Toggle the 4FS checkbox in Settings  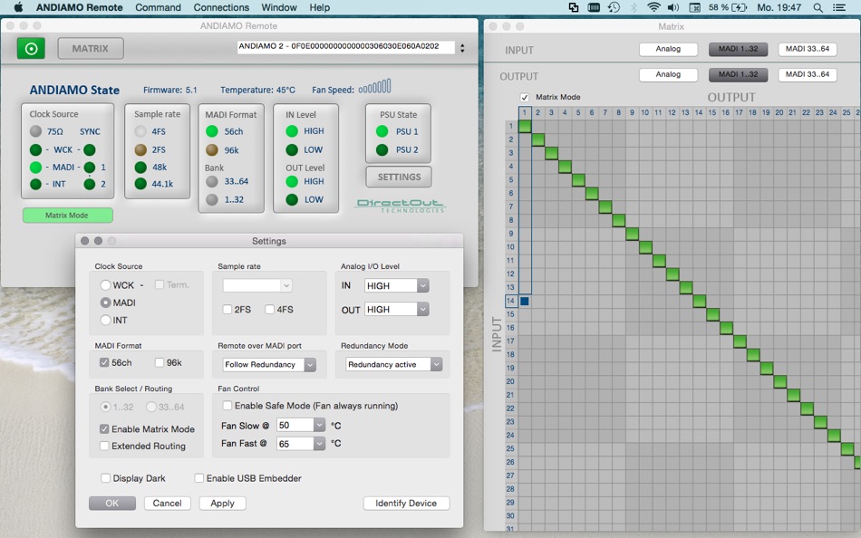(x=269, y=309)
